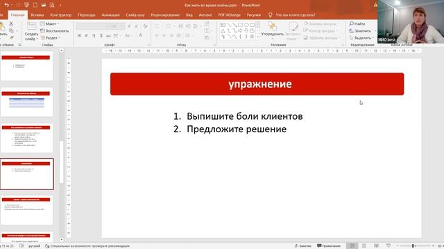Apply strikethrough formatting

pyautogui.click(x=108, y=35)
